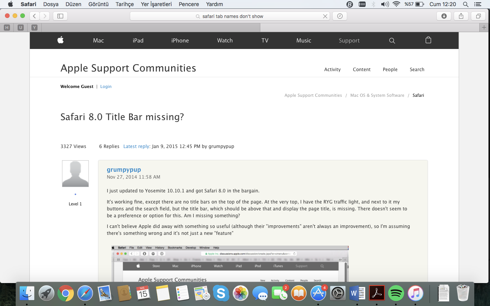Select the pinned tab labeled Y
The image size is (490, 306).
34,28
